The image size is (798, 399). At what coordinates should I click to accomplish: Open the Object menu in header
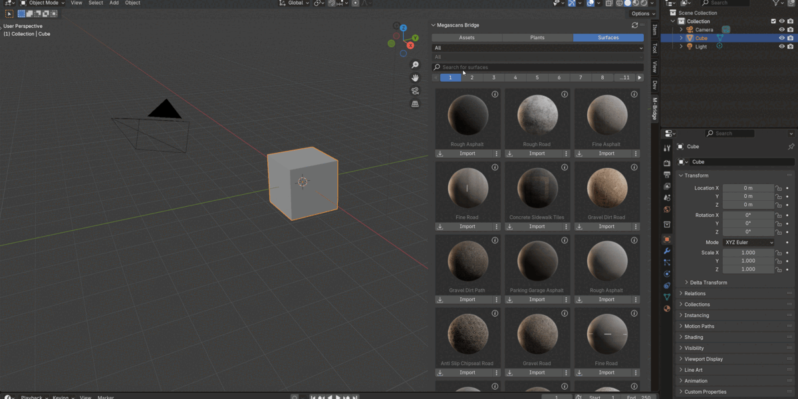[x=132, y=3]
